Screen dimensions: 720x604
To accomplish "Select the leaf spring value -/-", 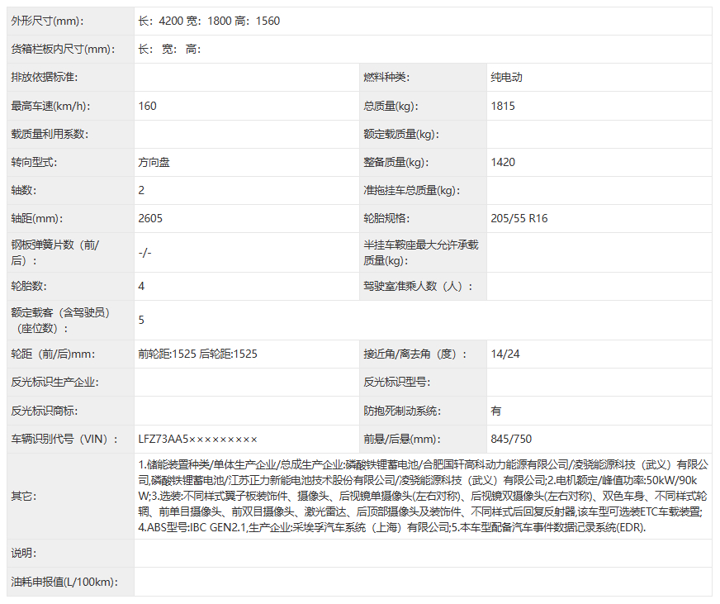I will [144, 252].
